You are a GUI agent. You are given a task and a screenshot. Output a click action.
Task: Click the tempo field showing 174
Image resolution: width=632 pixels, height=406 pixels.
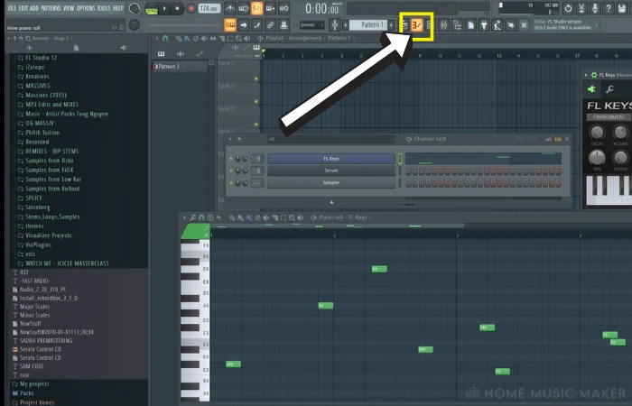(209, 8)
